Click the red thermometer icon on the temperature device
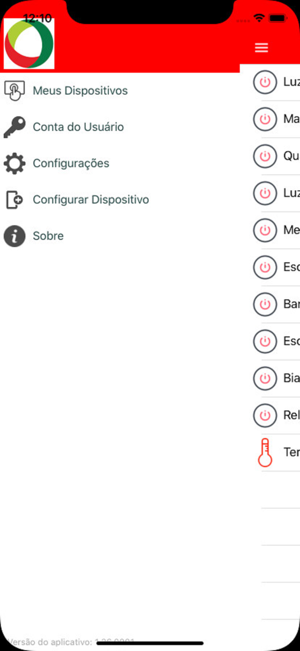 click(x=265, y=452)
